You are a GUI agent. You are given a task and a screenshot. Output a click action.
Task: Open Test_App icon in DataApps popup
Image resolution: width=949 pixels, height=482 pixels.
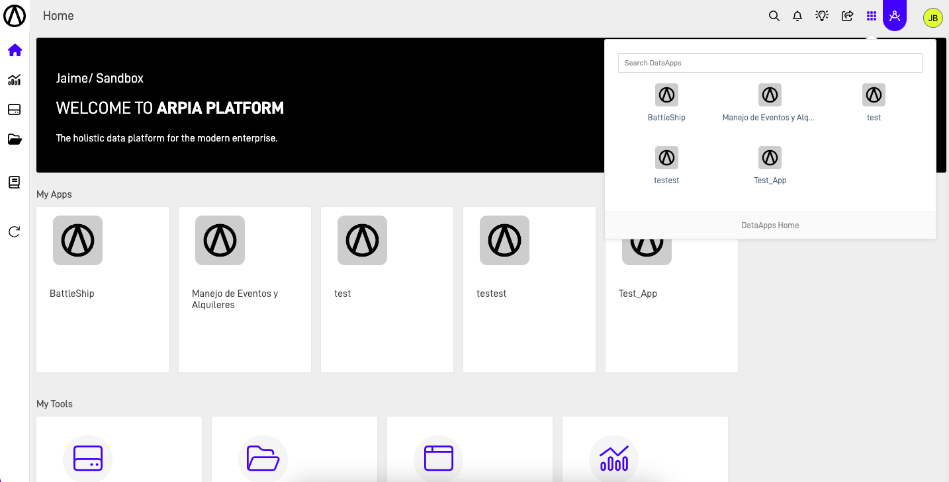click(770, 157)
